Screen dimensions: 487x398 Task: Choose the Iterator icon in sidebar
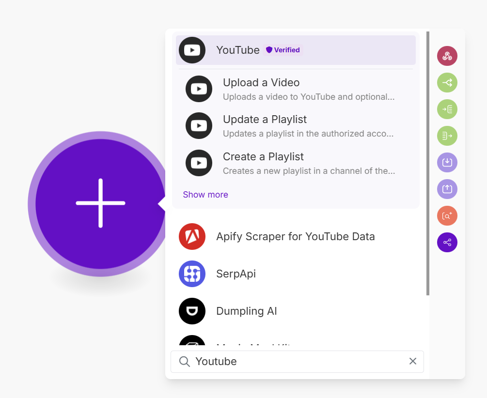[x=447, y=109]
